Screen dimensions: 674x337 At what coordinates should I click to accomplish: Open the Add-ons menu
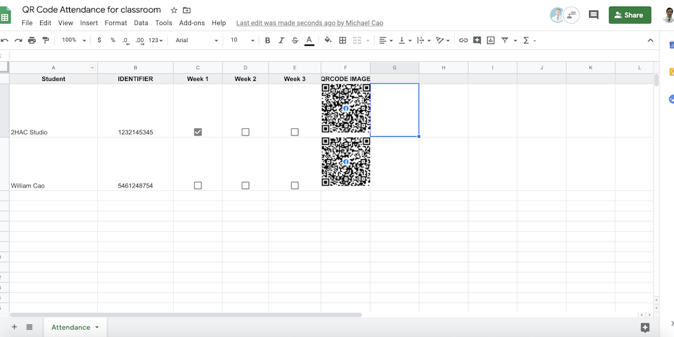click(x=192, y=23)
